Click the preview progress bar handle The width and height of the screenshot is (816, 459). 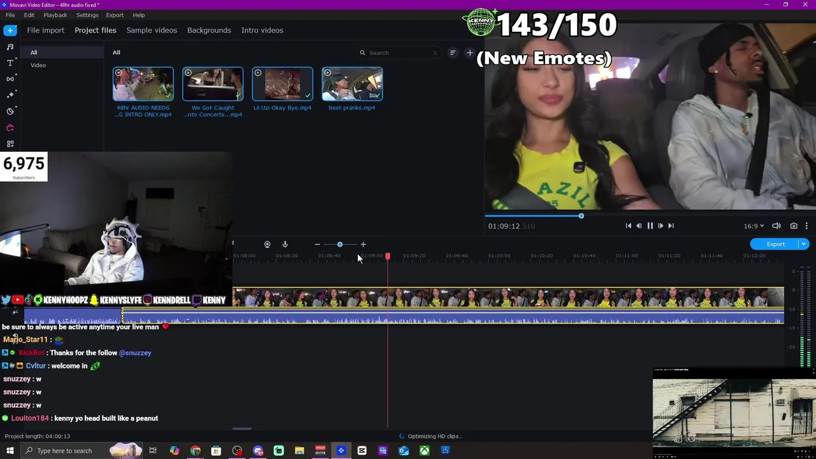pos(581,216)
